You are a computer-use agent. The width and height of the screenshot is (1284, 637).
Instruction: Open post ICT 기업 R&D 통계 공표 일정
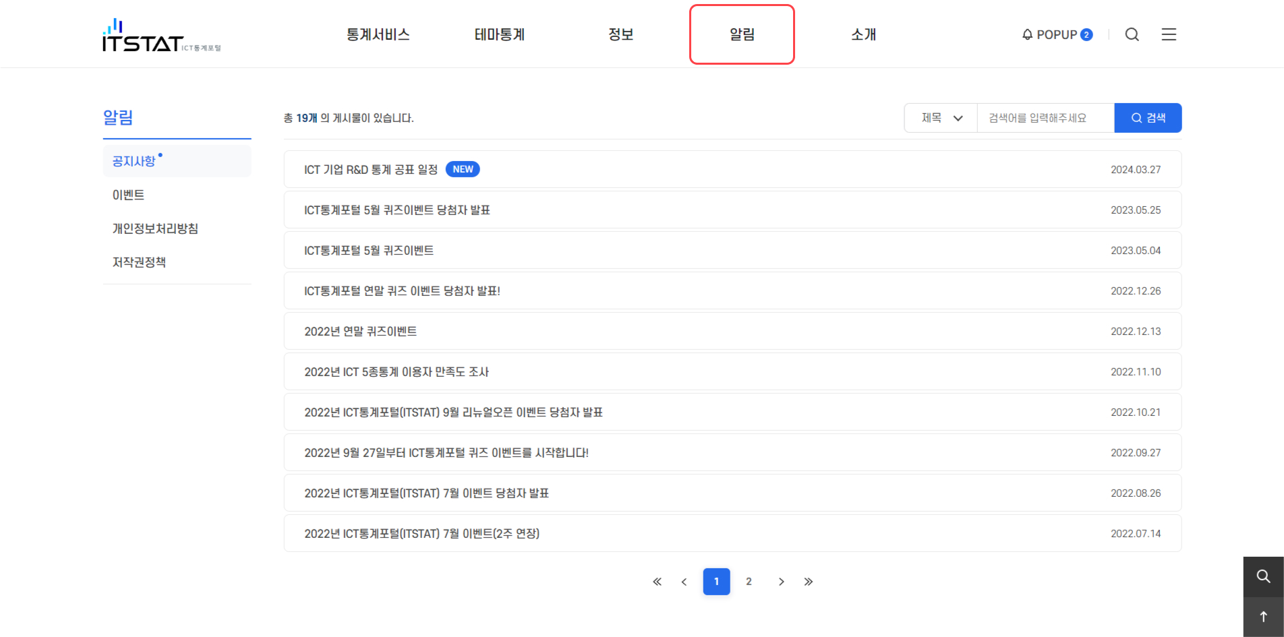[x=732, y=169]
